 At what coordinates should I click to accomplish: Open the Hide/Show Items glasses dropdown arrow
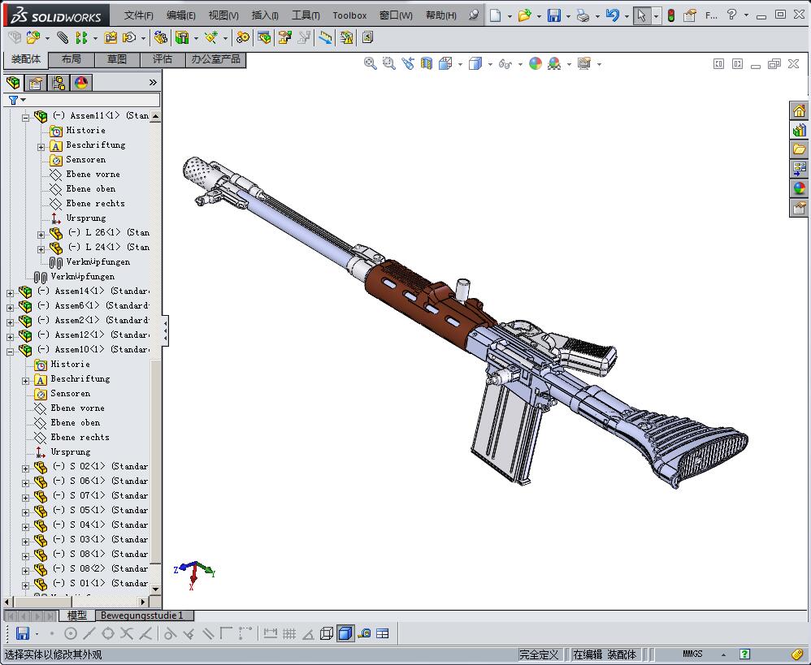click(519, 64)
